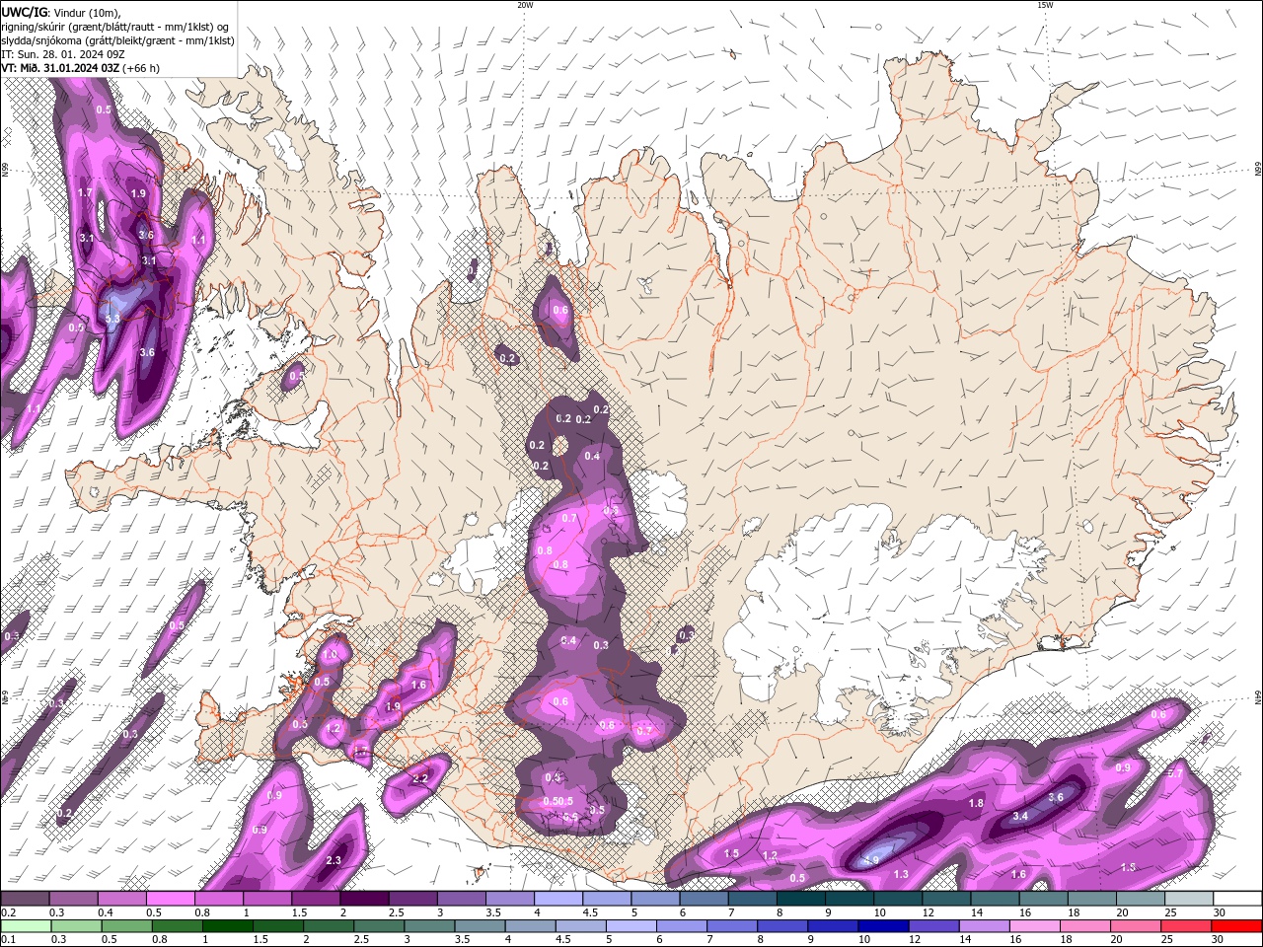Click the 'slydda/snjókoma' header line

(117, 40)
